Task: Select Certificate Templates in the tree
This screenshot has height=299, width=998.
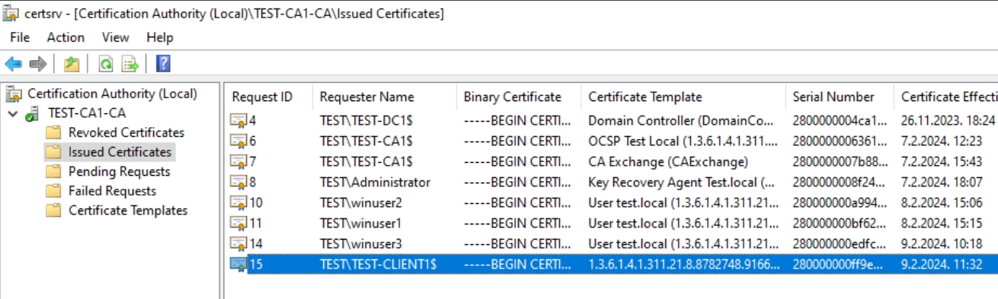Action: click(128, 211)
